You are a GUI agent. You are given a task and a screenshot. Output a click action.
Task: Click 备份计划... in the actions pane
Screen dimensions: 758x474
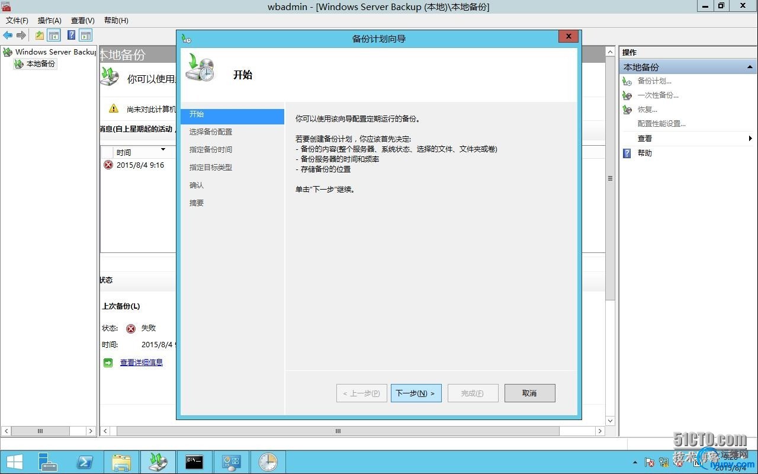click(654, 81)
